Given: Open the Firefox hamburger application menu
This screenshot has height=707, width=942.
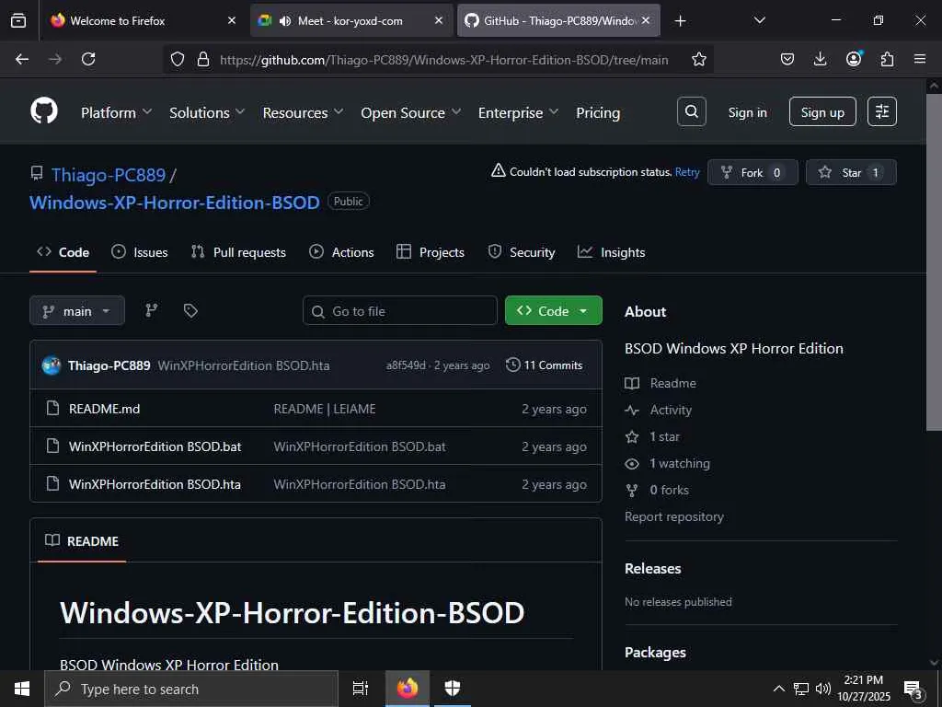Looking at the screenshot, I should [x=920, y=59].
